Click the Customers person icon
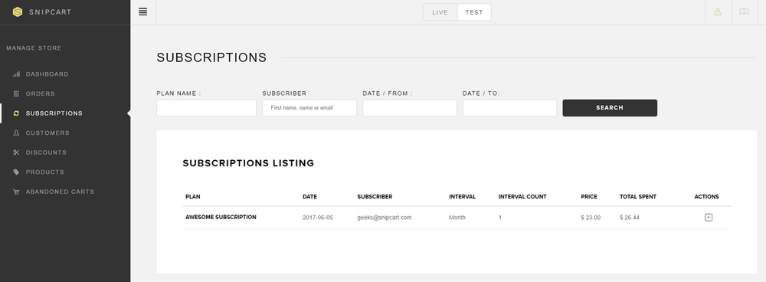This screenshot has height=282, width=766. [16, 133]
